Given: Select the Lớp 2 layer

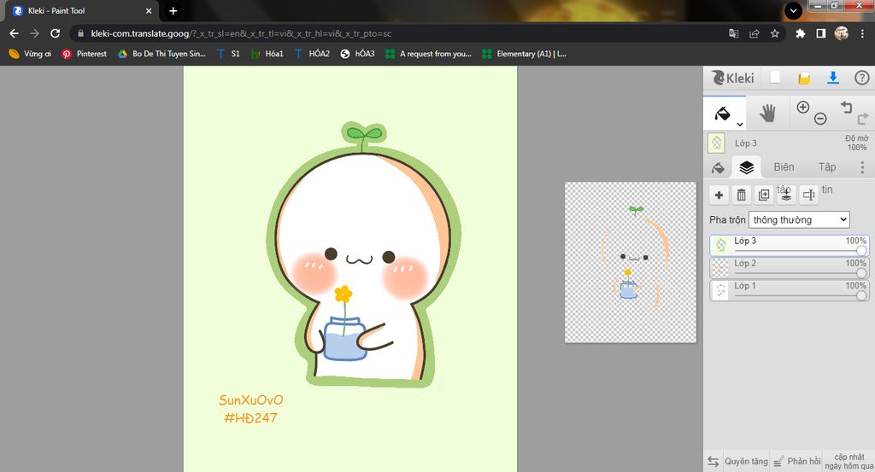Looking at the screenshot, I should [789, 267].
